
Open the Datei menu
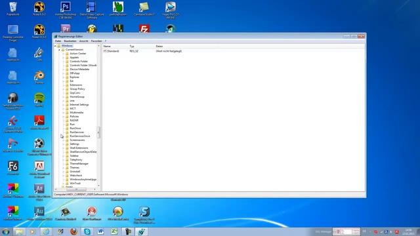(58, 41)
